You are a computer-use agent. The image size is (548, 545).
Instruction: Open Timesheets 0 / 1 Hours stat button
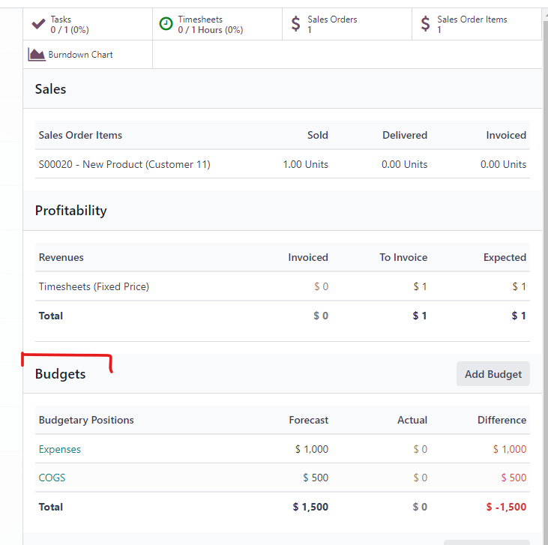217,24
